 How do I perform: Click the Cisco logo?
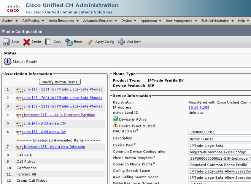13,8
